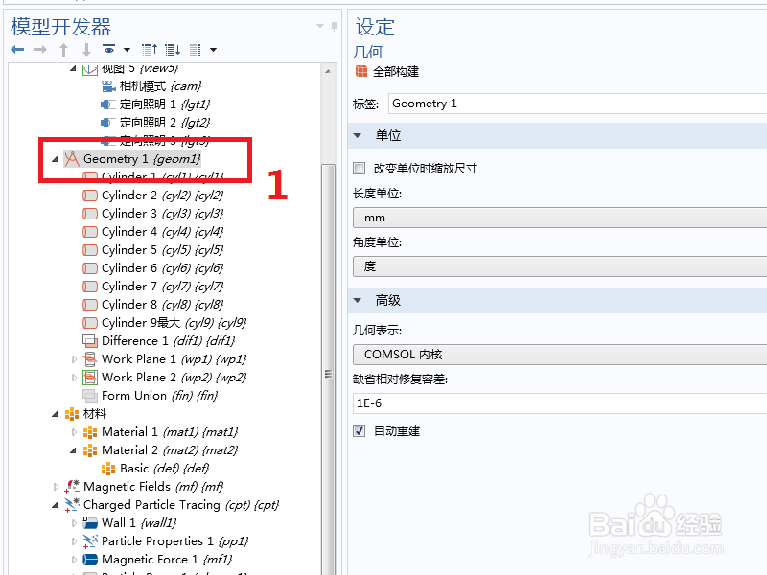Screen dimensions: 767x575
Task: Click the Cylinder 1 geometry node icon
Action: 88,176
